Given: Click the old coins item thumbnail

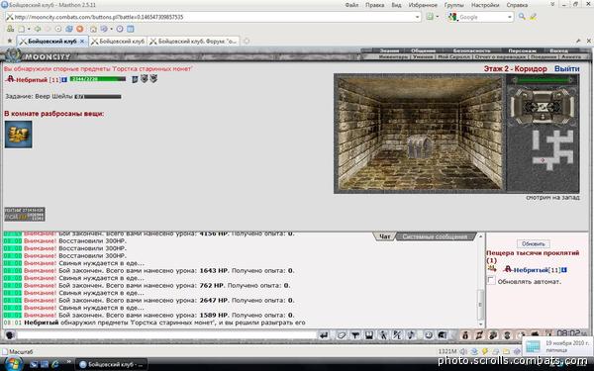Looking at the screenshot, I should click(18, 135).
